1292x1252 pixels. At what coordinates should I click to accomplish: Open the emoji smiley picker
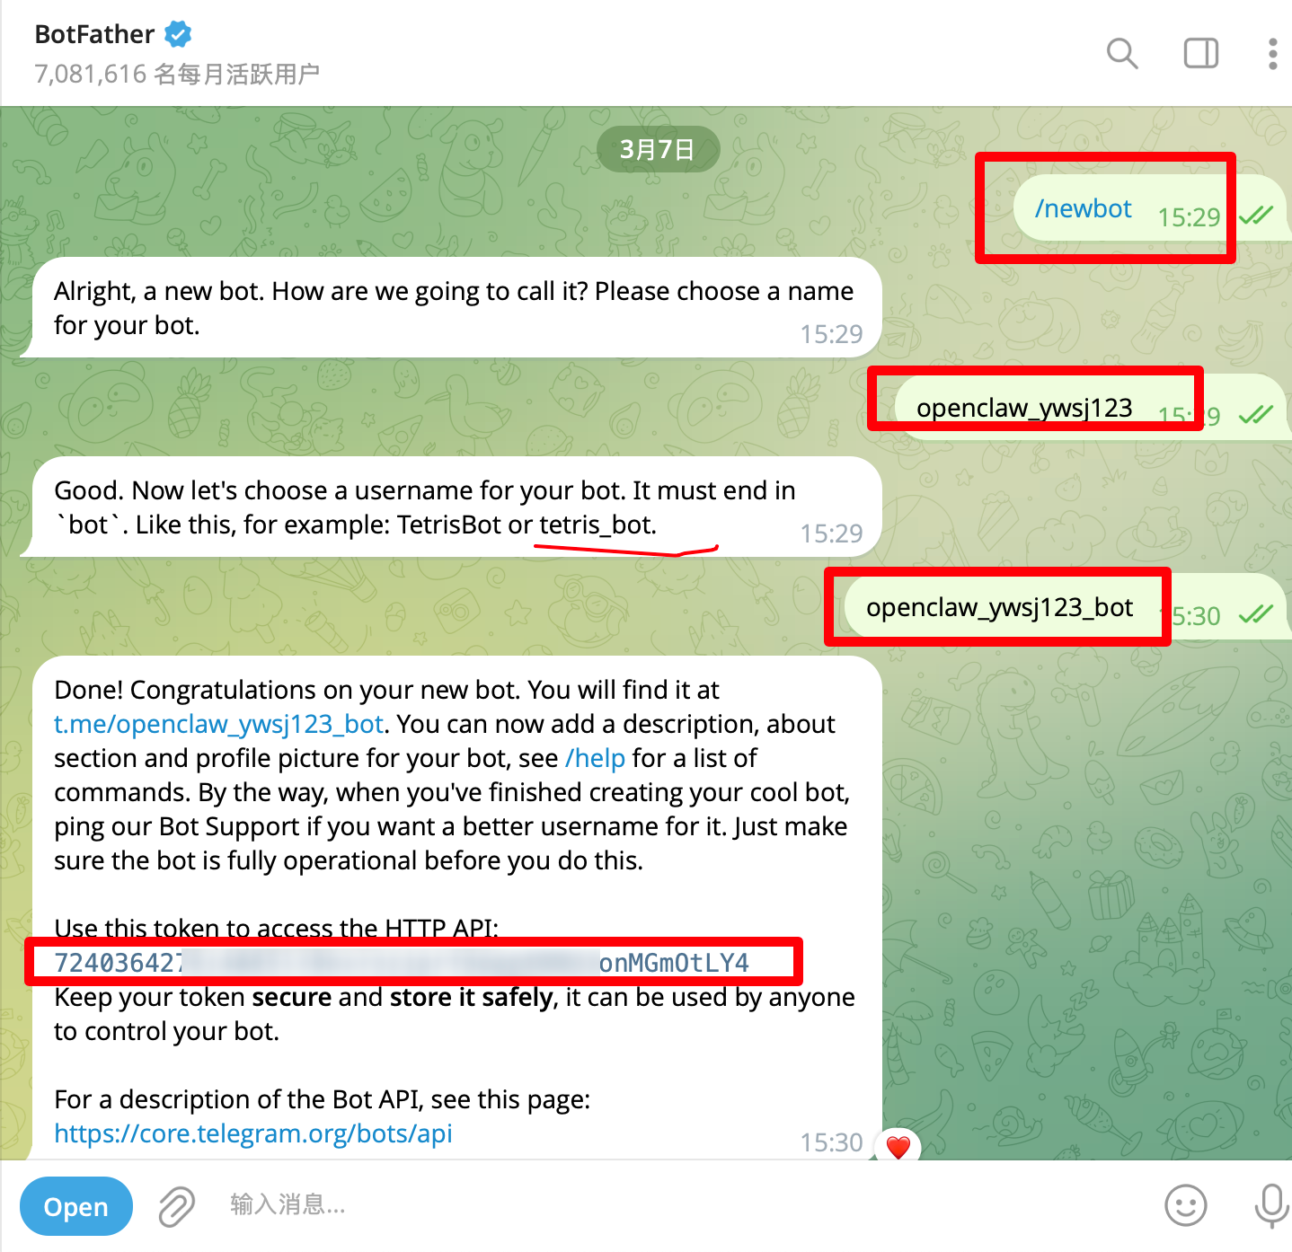point(1186,1205)
